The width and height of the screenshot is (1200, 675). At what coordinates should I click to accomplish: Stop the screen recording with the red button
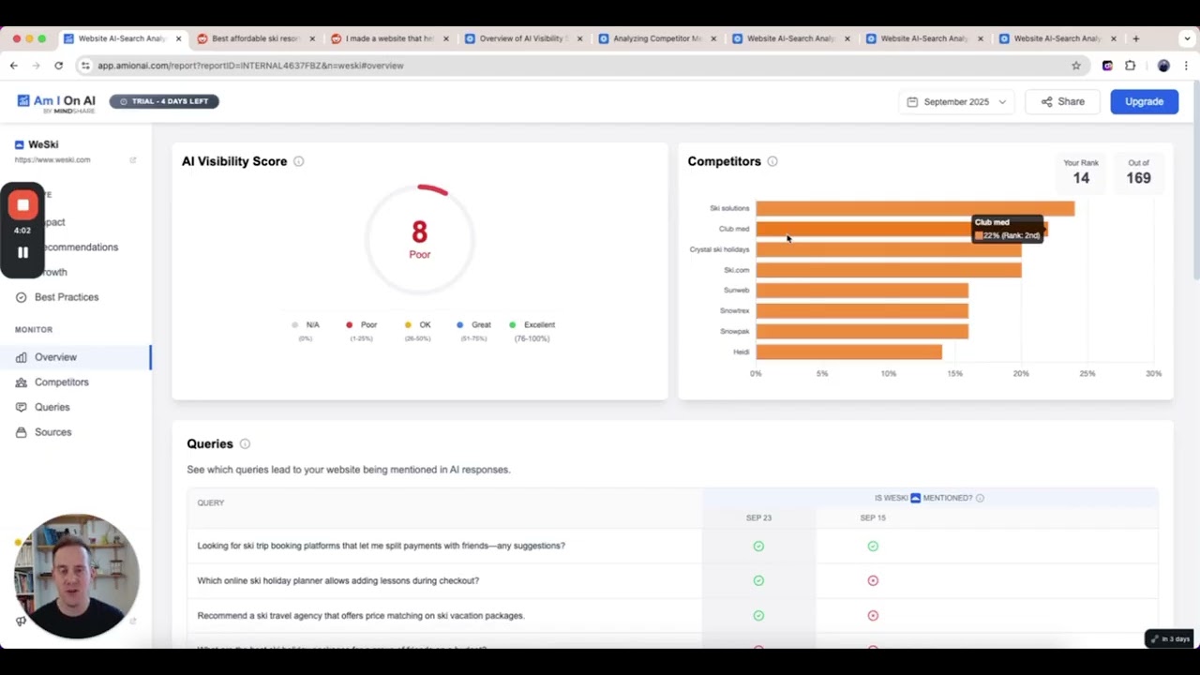pyautogui.click(x=23, y=204)
